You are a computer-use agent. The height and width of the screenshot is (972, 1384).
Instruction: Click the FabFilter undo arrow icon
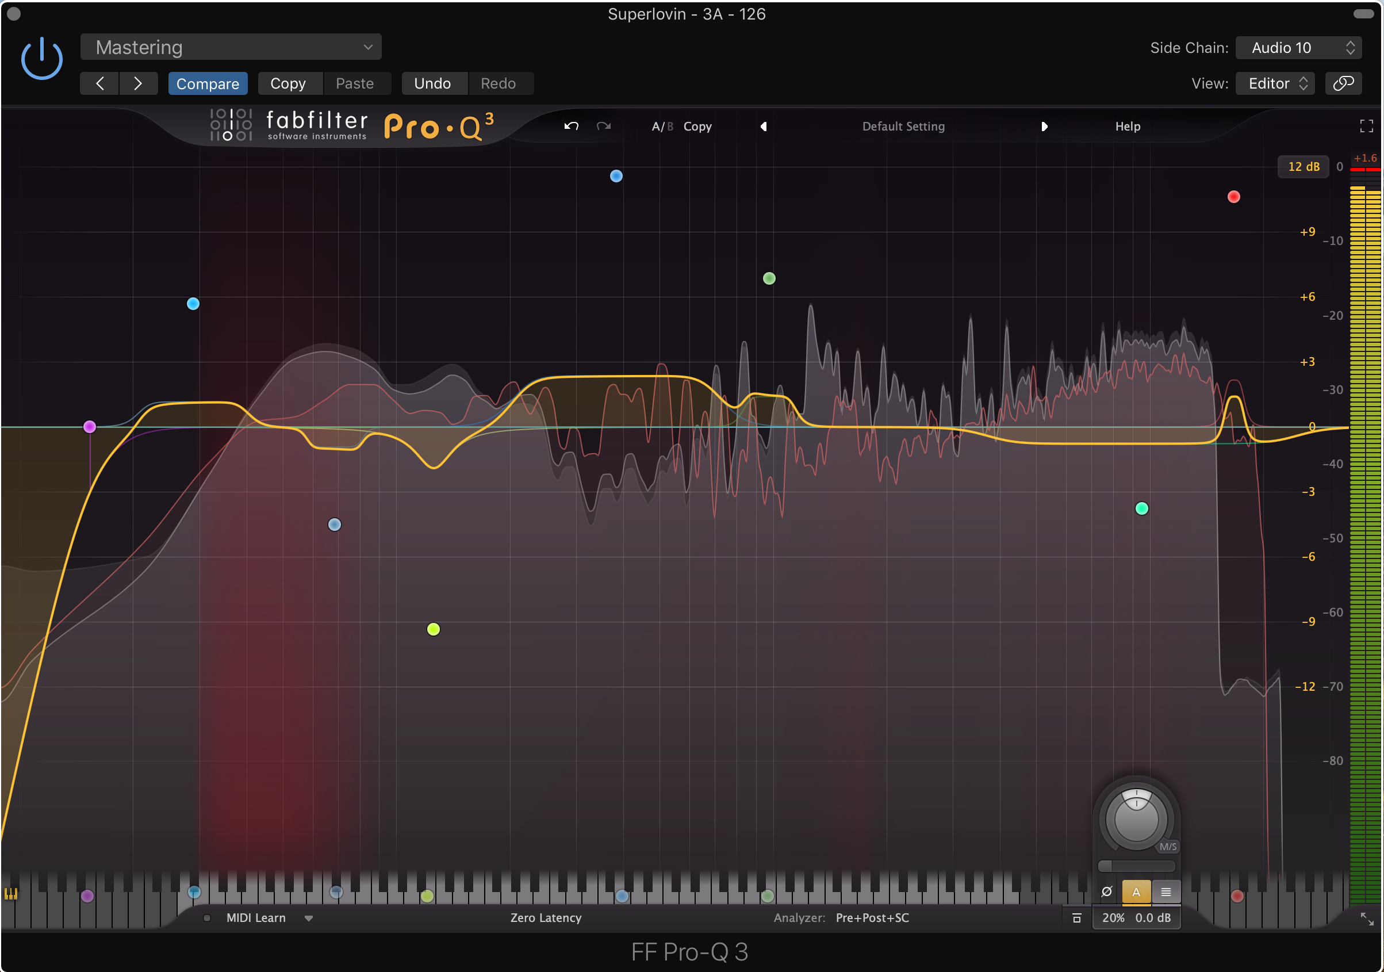(571, 126)
